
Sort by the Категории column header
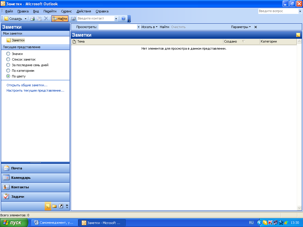(278, 41)
